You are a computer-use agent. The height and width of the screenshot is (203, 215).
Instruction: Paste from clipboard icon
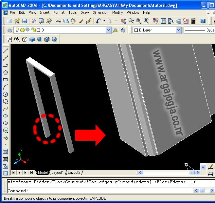[74, 21]
